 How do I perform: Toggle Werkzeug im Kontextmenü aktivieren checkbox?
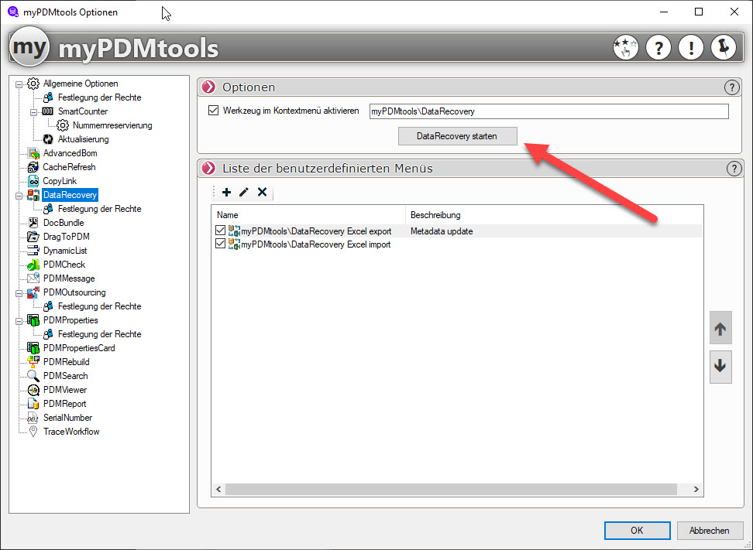click(213, 111)
